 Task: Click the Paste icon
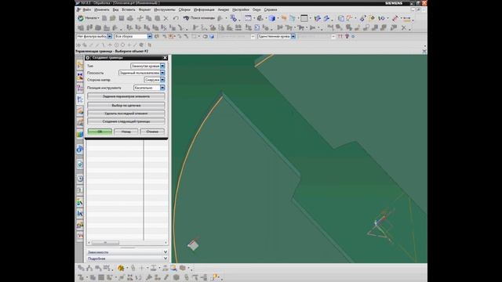coord(158,18)
